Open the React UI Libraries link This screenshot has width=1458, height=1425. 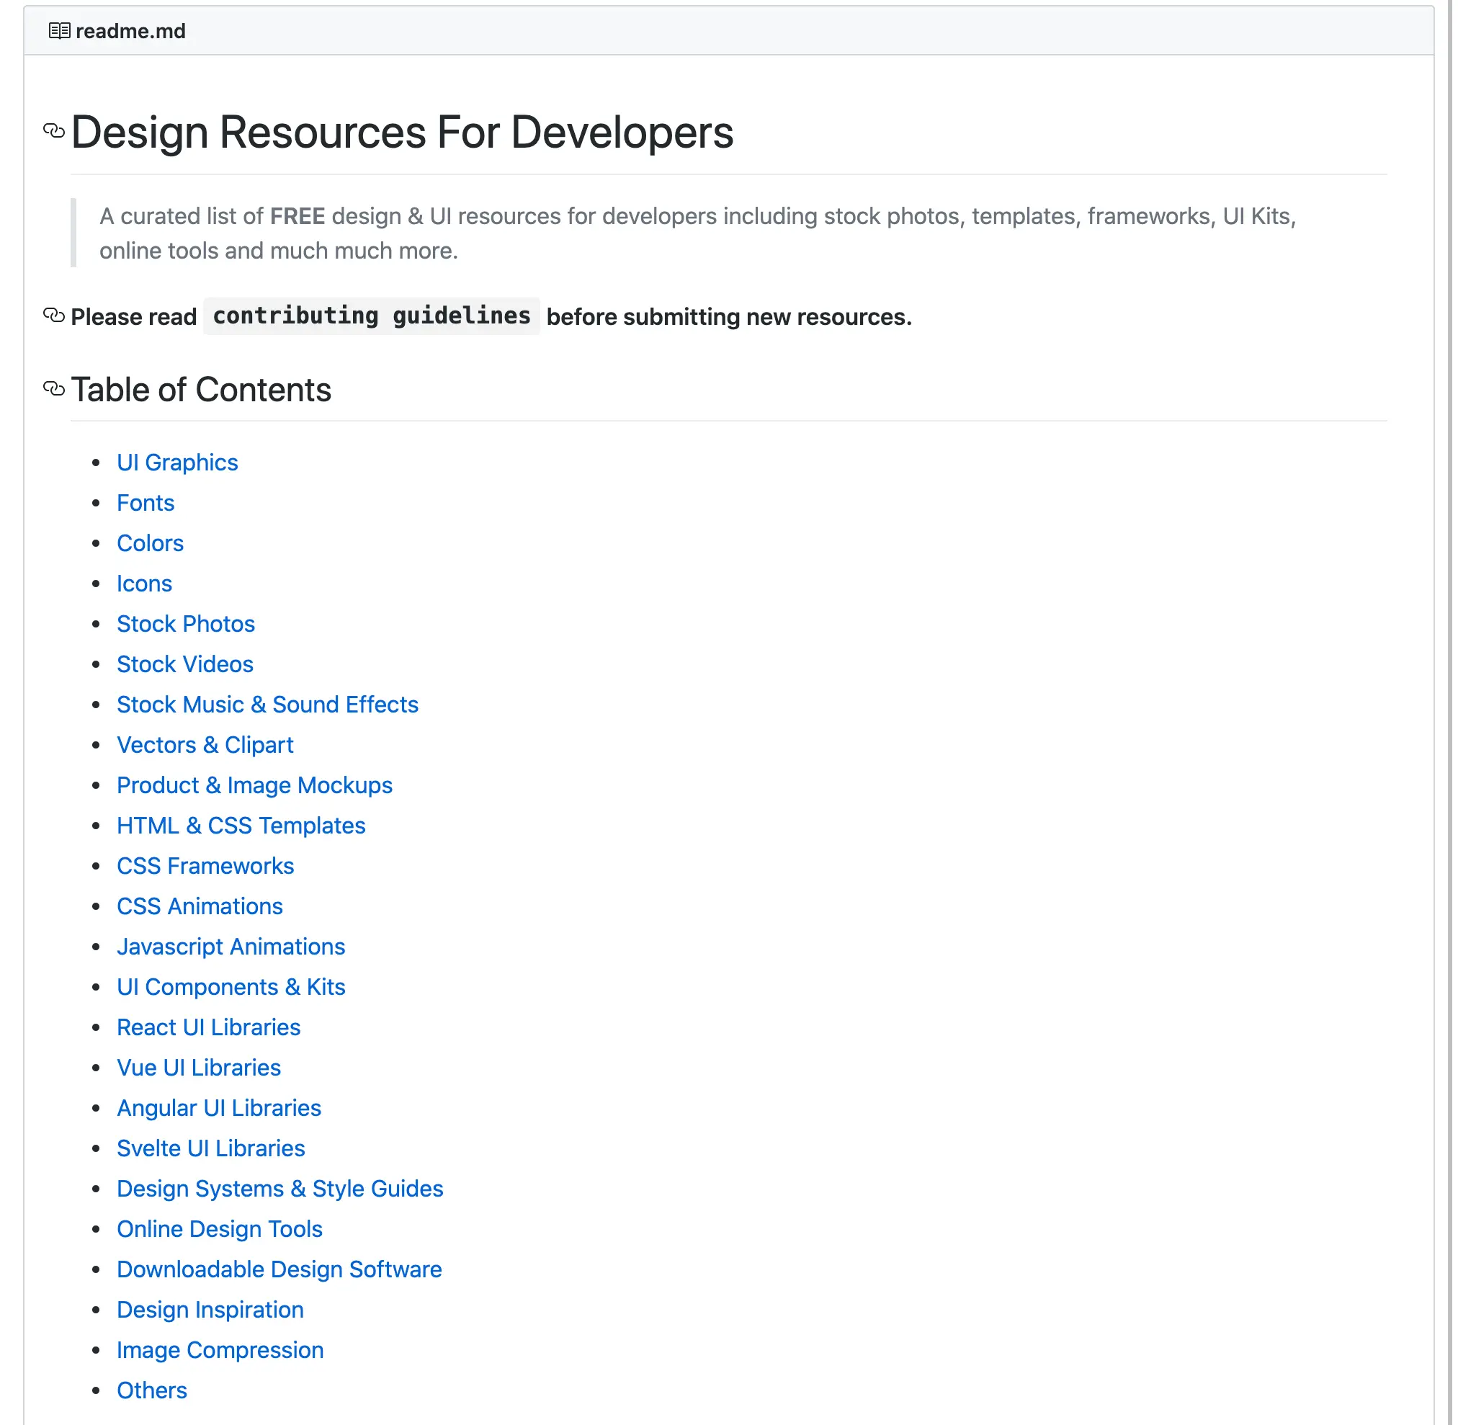tap(208, 1028)
